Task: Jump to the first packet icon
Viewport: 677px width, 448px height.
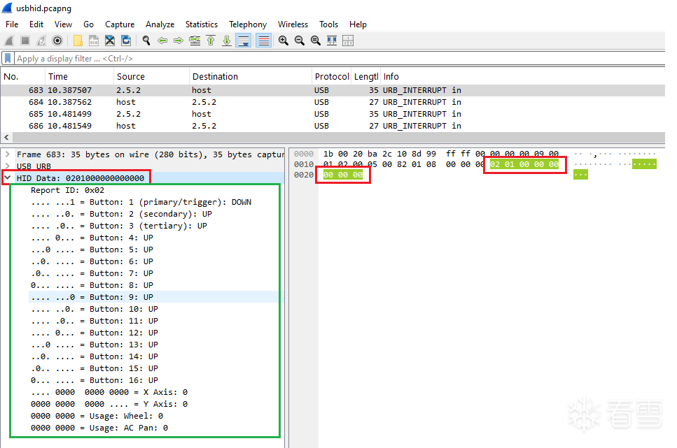Action: tap(211, 41)
